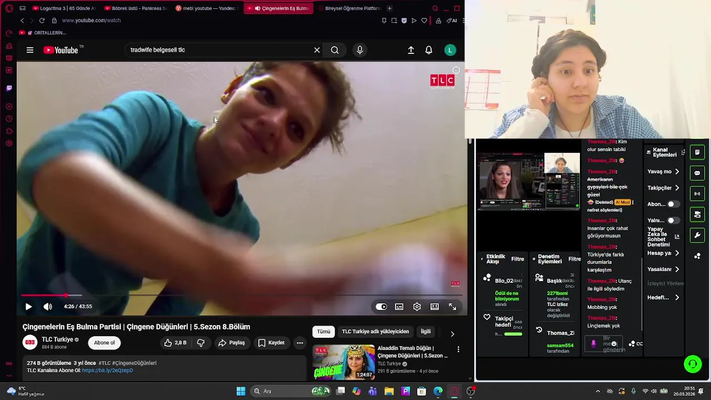Screen dimensions: 711x400
Task: Open the TLC Turkiye channel name
Action: tap(57, 339)
